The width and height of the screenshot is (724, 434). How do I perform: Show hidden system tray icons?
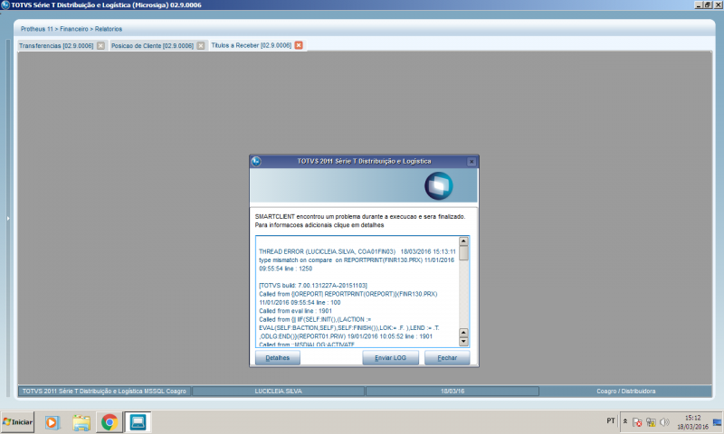(x=624, y=421)
